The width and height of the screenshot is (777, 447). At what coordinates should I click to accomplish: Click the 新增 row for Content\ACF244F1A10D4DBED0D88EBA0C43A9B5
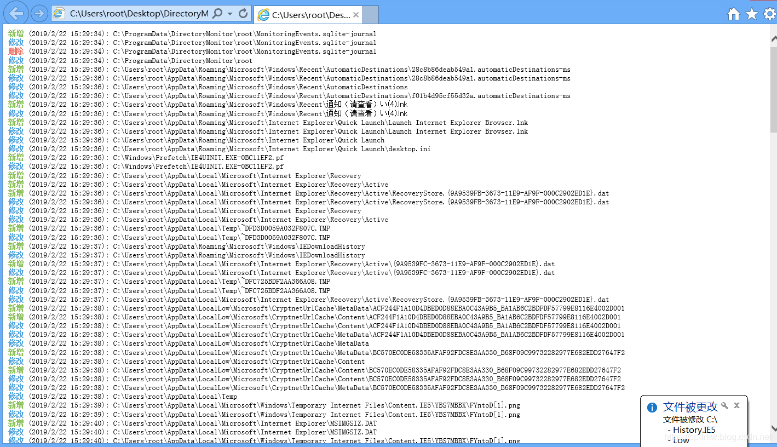[x=314, y=317]
